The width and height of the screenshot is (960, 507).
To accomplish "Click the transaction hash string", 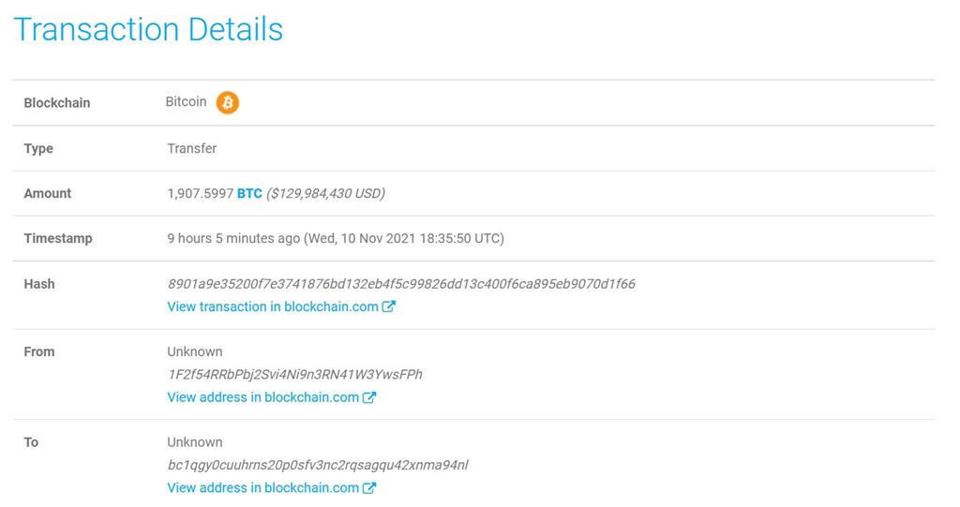I will (x=401, y=284).
